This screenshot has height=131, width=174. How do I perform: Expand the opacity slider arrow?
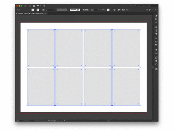pos(98,10)
